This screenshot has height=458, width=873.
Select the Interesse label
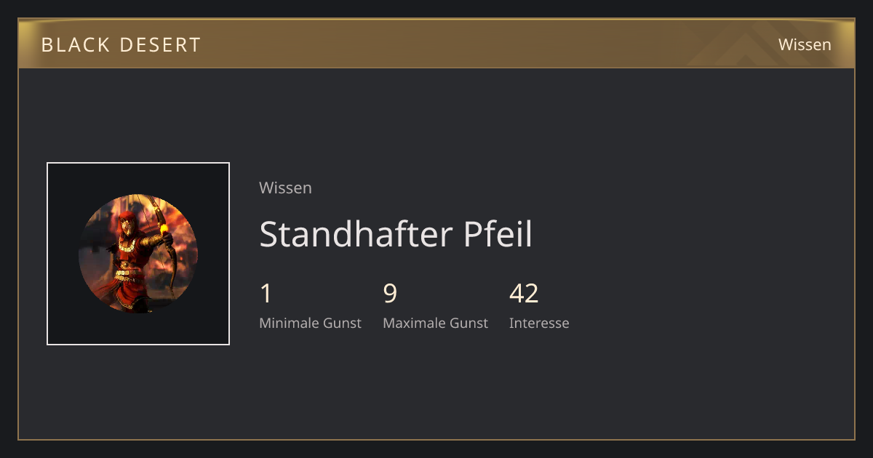[539, 323]
